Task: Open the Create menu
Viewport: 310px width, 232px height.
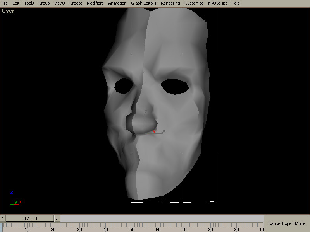Action: point(76,3)
